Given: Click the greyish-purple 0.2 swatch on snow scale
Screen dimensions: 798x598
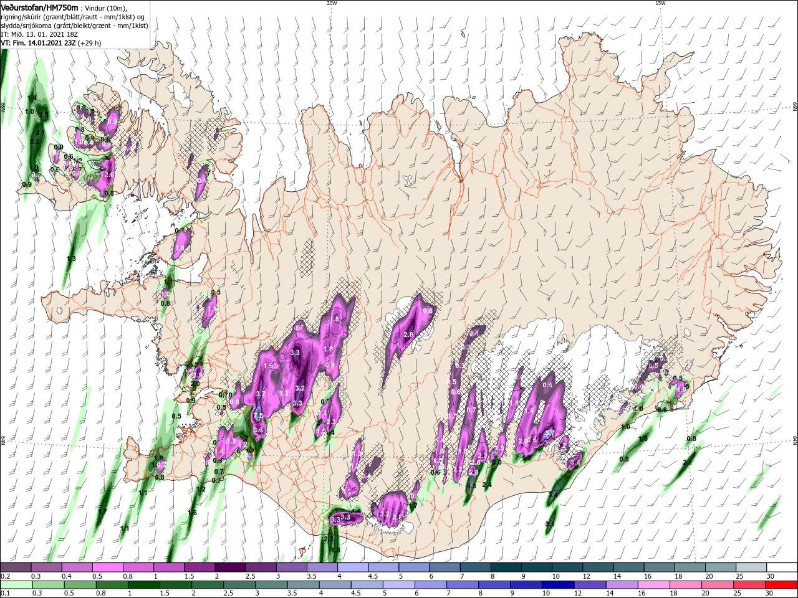Looking at the screenshot, I should click(16, 567).
